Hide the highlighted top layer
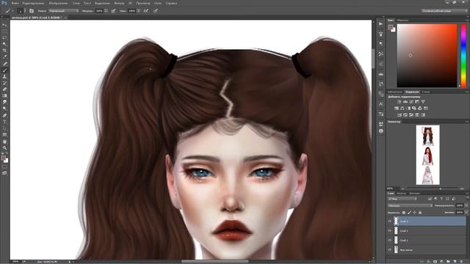470x264 pixels. click(x=390, y=221)
